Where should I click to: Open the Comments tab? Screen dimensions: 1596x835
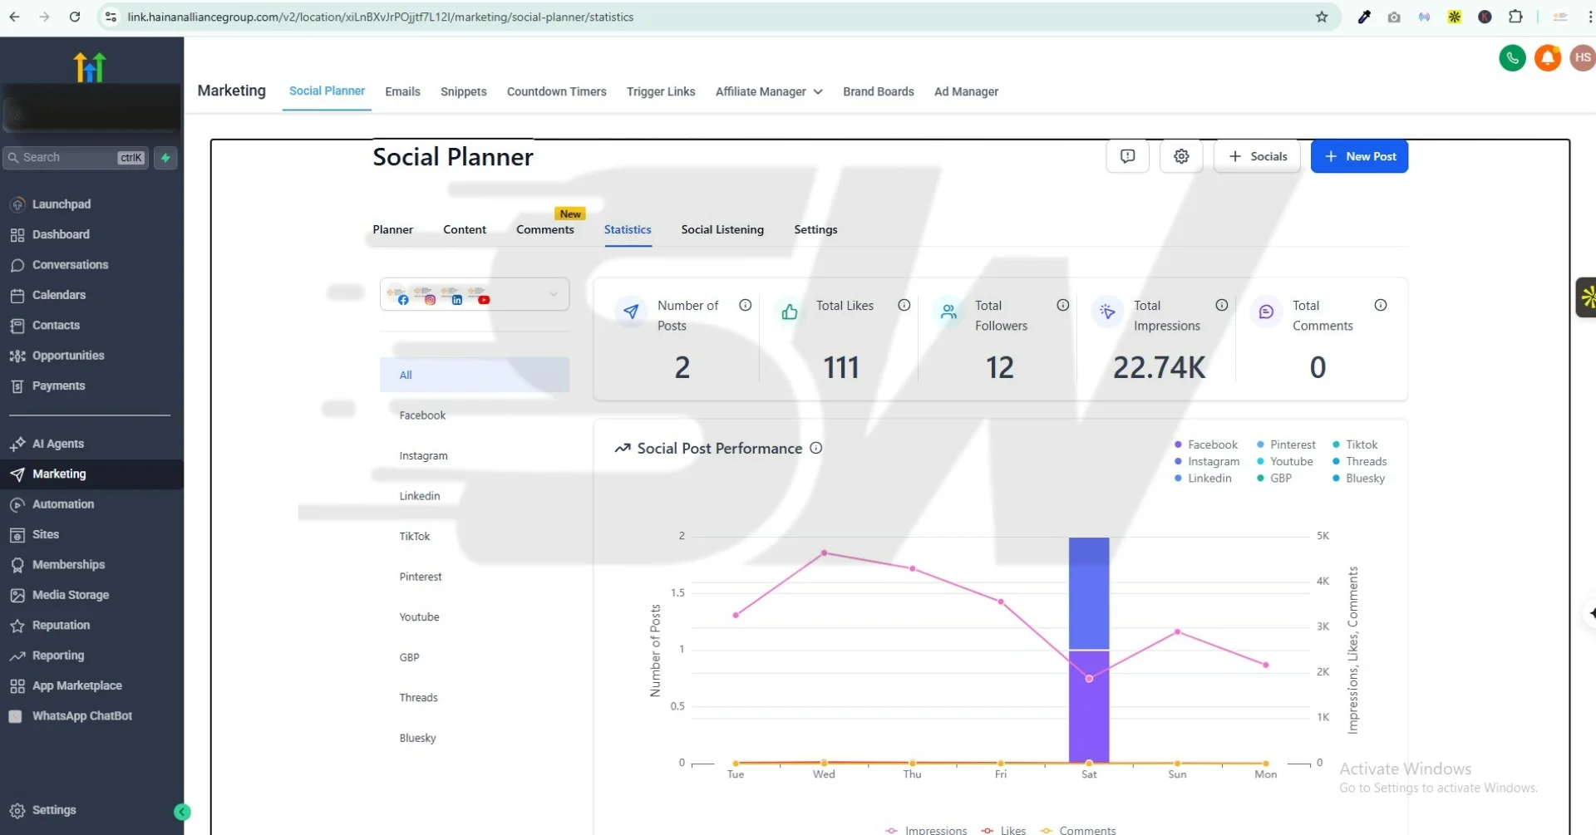544,230
